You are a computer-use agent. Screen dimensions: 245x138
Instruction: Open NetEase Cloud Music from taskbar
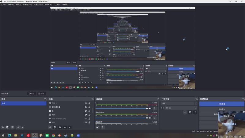coord(28,135)
